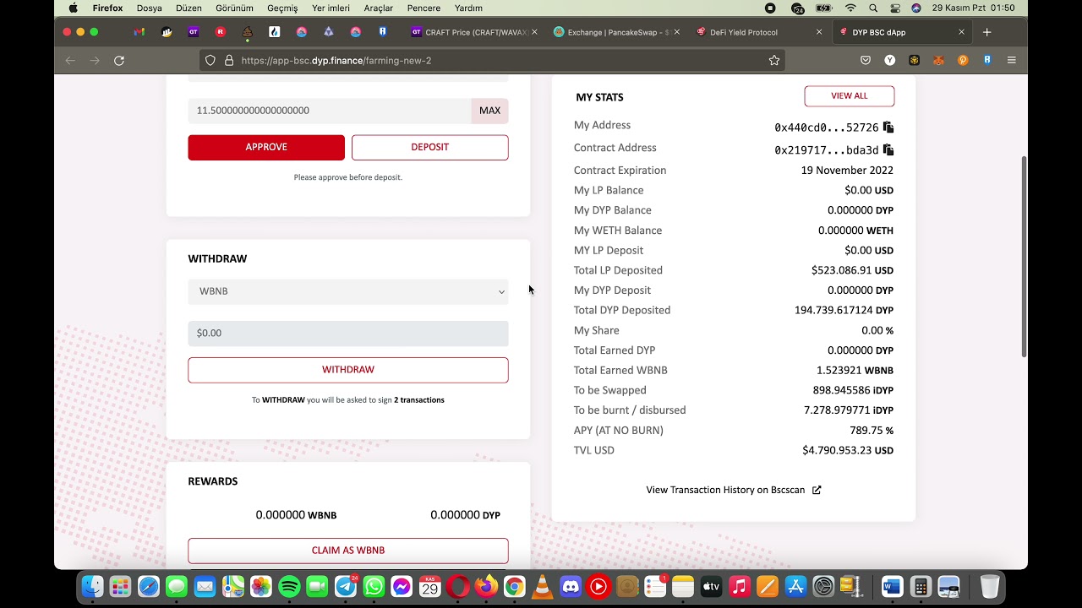Image resolution: width=1082 pixels, height=608 pixels.
Task: Bookmark this page with the star icon
Action: [x=773, y=61]
